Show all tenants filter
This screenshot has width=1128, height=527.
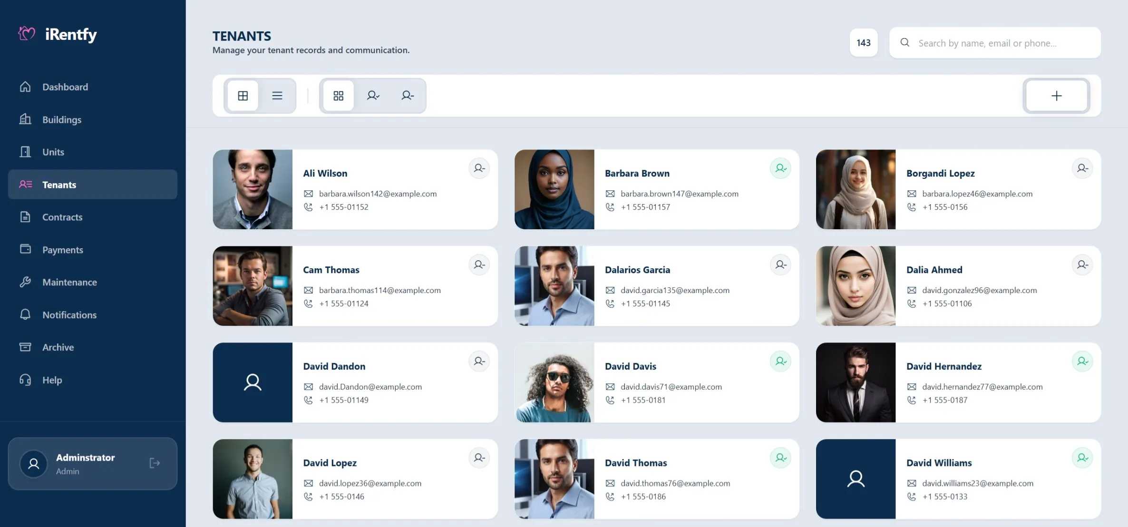[x=339, y=96]
